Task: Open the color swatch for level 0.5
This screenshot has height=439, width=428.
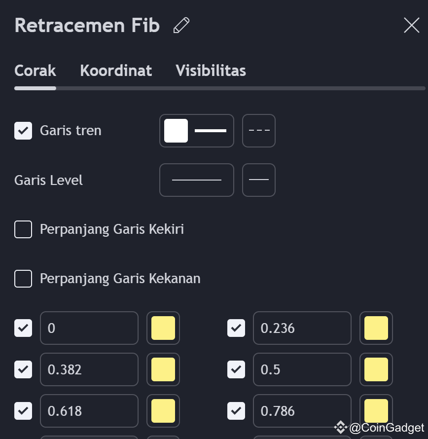Action: [376, 369]
